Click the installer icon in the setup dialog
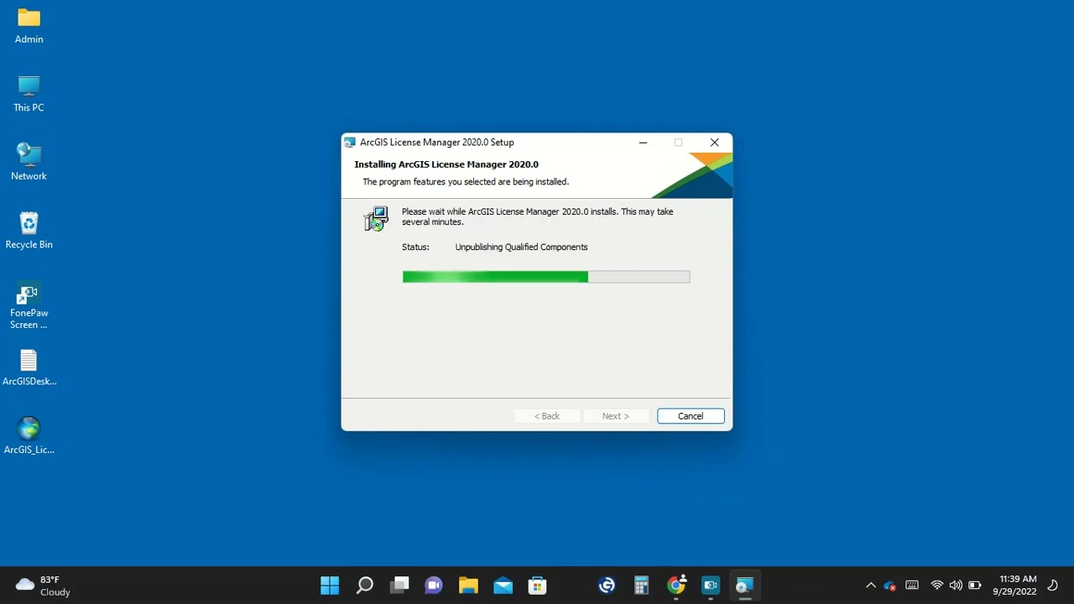This screenshot has height=604, width=1074. (x=376, y=219)
